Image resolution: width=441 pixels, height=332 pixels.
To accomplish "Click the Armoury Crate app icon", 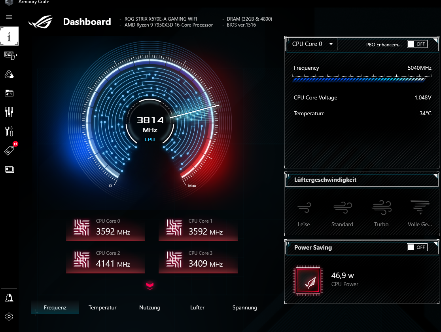I will [x=9, y=2].
